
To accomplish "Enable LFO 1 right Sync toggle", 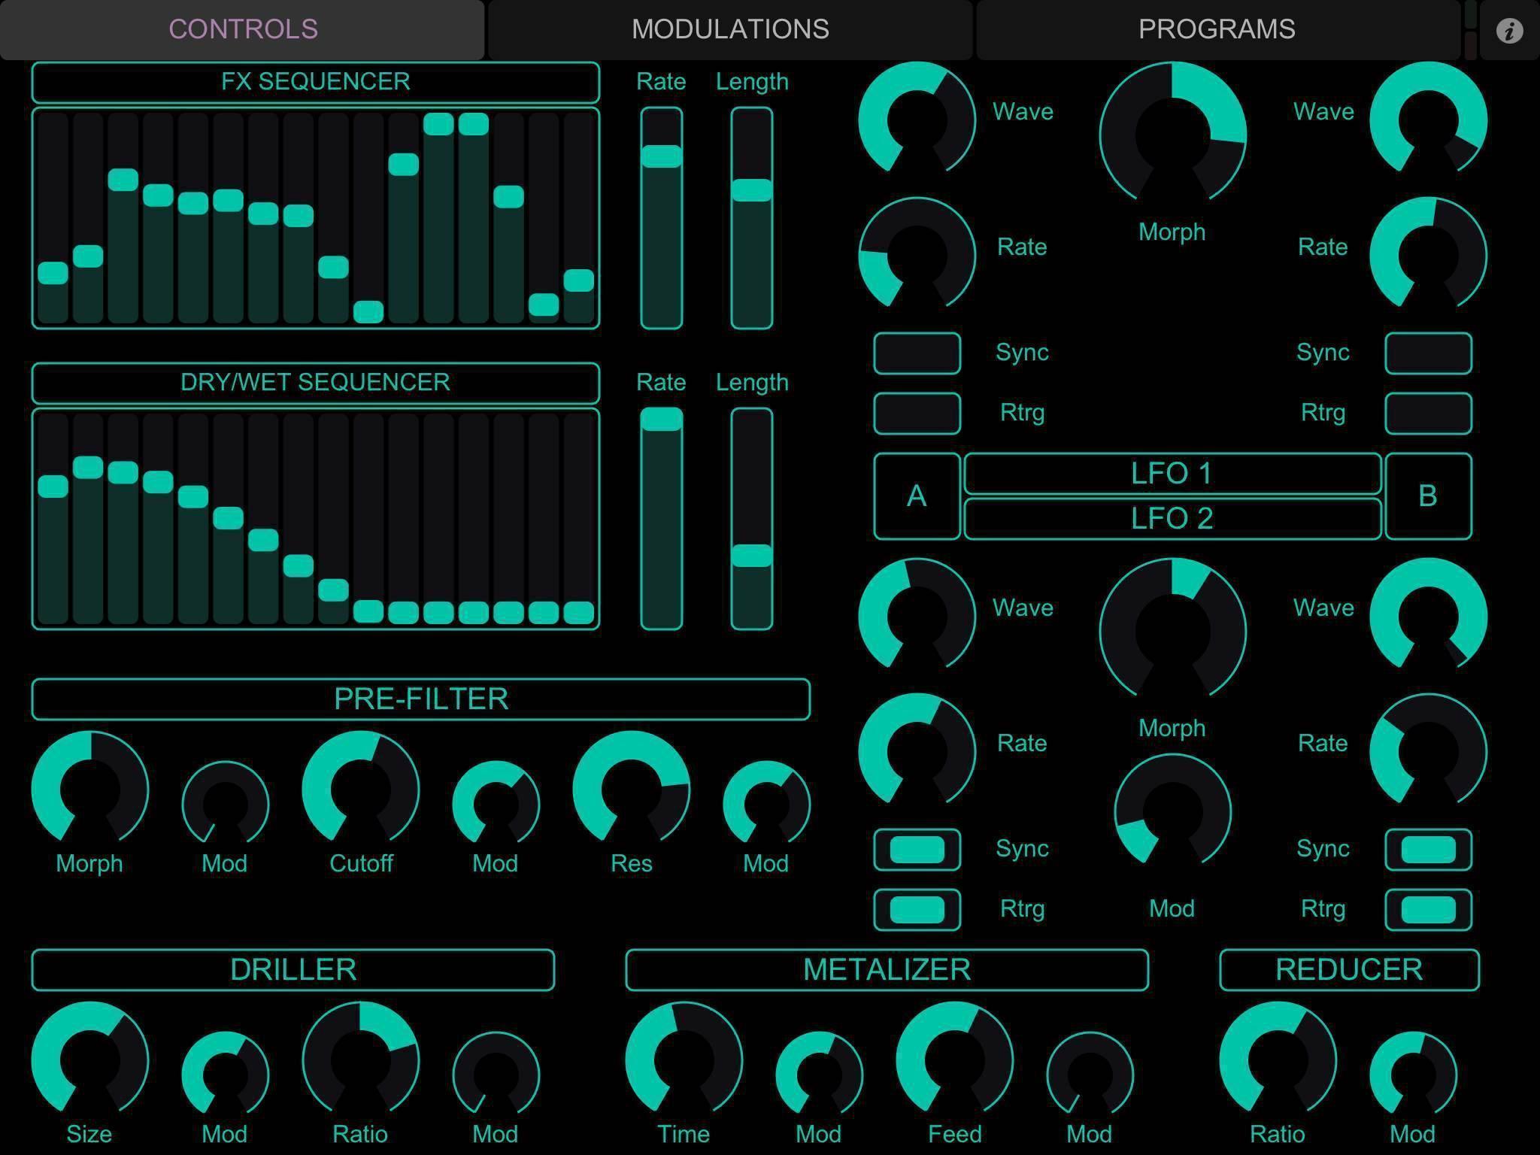I will (1428, 353).
